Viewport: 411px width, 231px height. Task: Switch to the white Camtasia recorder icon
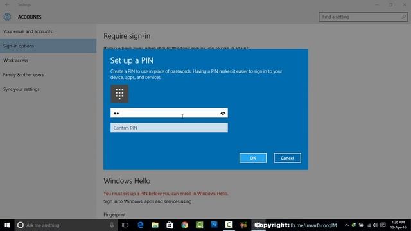(x=229, y=225)
